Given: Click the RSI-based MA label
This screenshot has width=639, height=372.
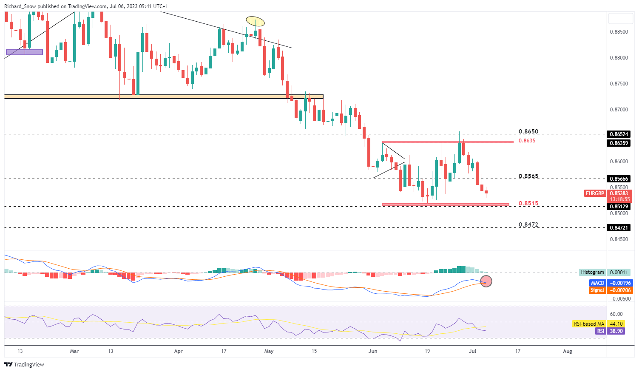Looking at the screenshot, I should click(589, 324).
